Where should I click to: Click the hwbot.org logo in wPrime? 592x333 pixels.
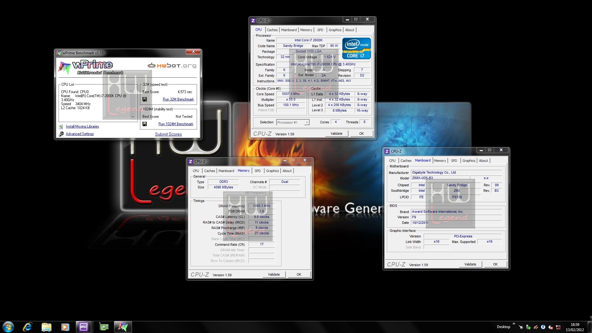point(172,65)
